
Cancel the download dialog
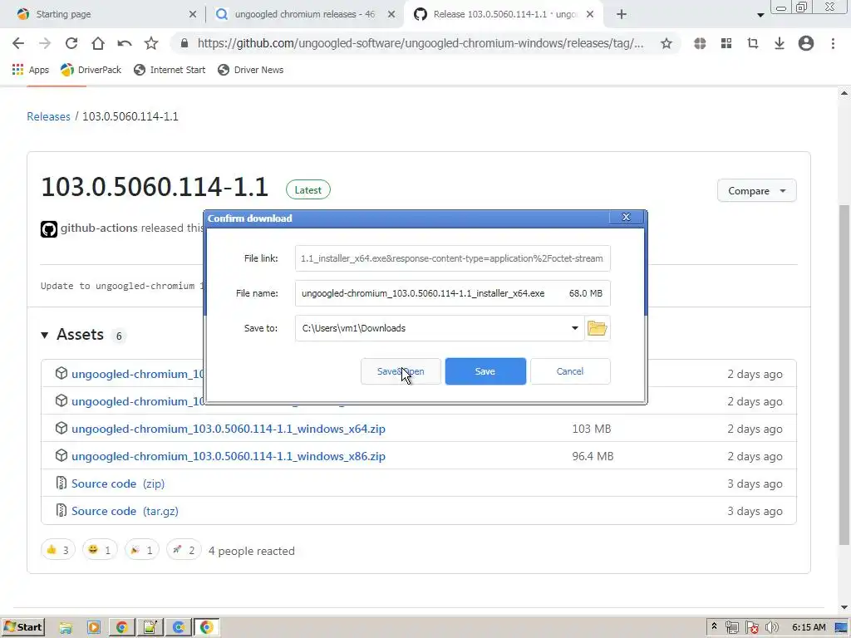click(x=570, y=371)
